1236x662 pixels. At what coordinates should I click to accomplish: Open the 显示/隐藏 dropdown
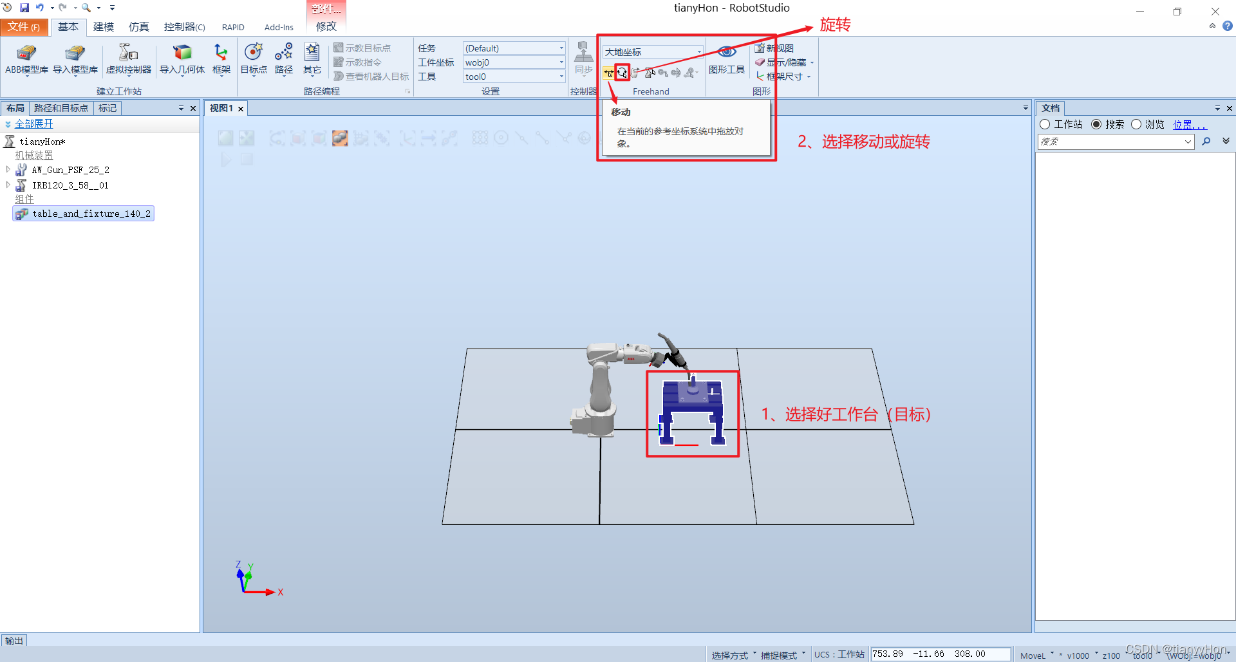pyautogui.click(x=785, y=62)
